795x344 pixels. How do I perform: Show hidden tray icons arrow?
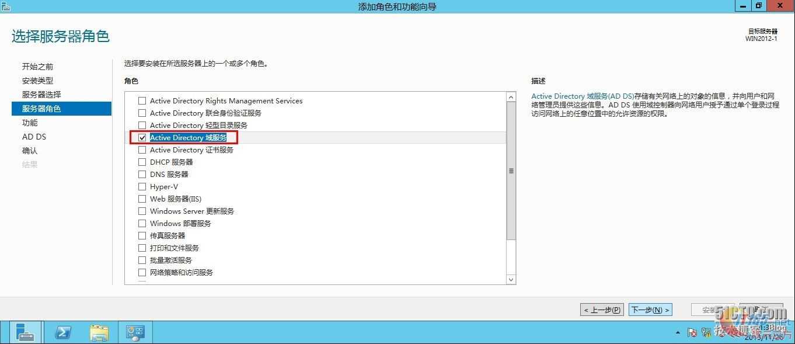pyautogui.click(x=678, y=332)
